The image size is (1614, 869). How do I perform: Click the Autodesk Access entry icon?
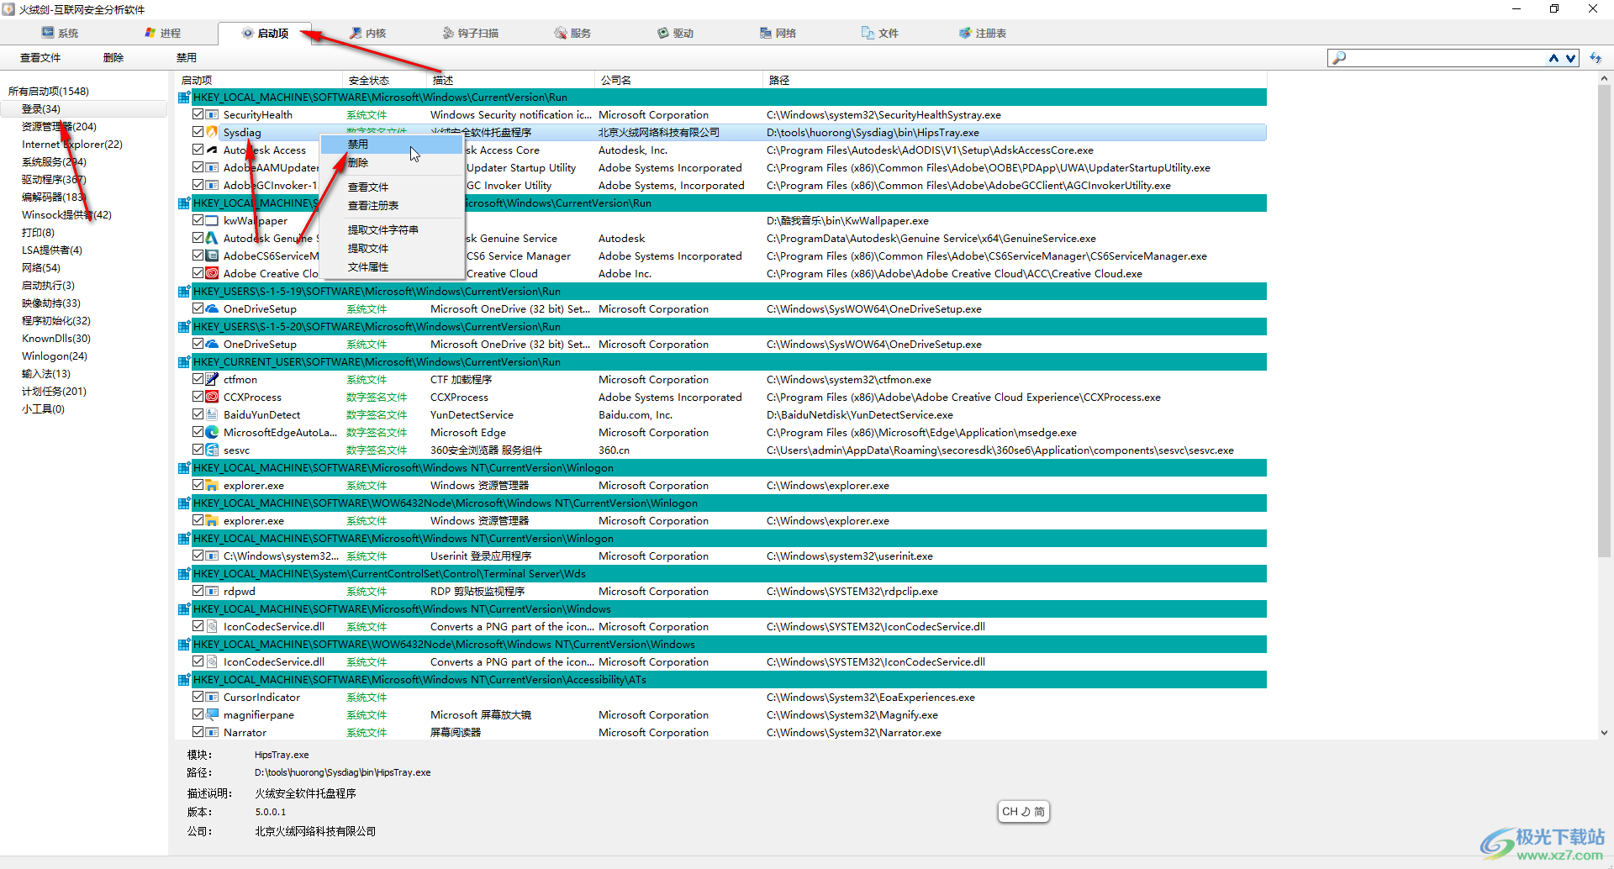click(212, 150)
